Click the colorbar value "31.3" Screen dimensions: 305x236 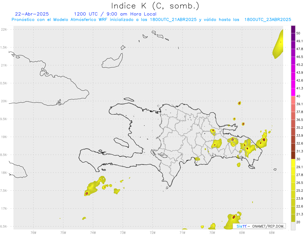[300, 151]
